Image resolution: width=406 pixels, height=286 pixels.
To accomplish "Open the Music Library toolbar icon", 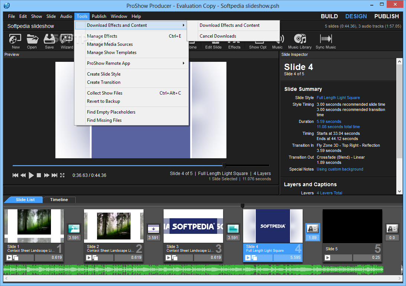I will point(300,41).
